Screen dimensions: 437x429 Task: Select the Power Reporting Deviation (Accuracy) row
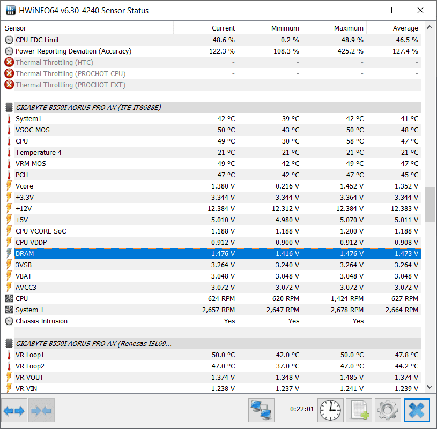[218, 51]
